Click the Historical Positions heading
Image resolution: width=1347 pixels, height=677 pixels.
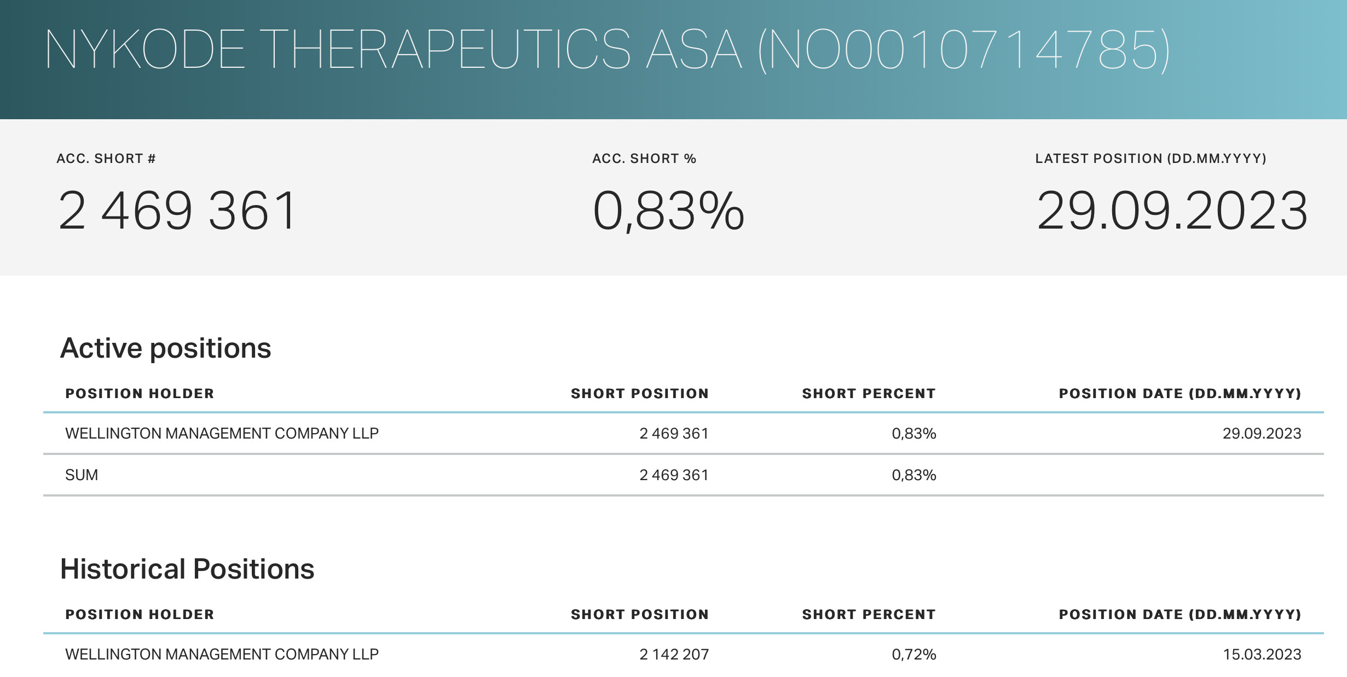pyautogui.click(x=187, y=569)
